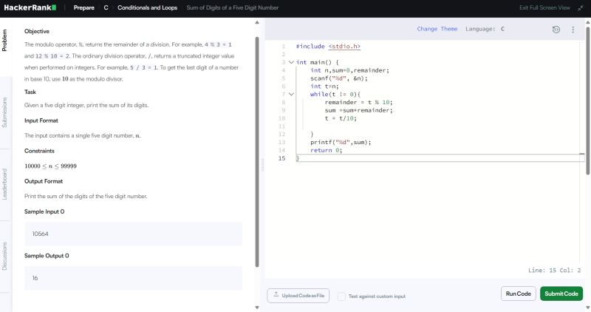Image resolution: width=591 pixels, height=312 pixels.
Task: Switch to the Submissions side tab
Action: tap(4, 112)
